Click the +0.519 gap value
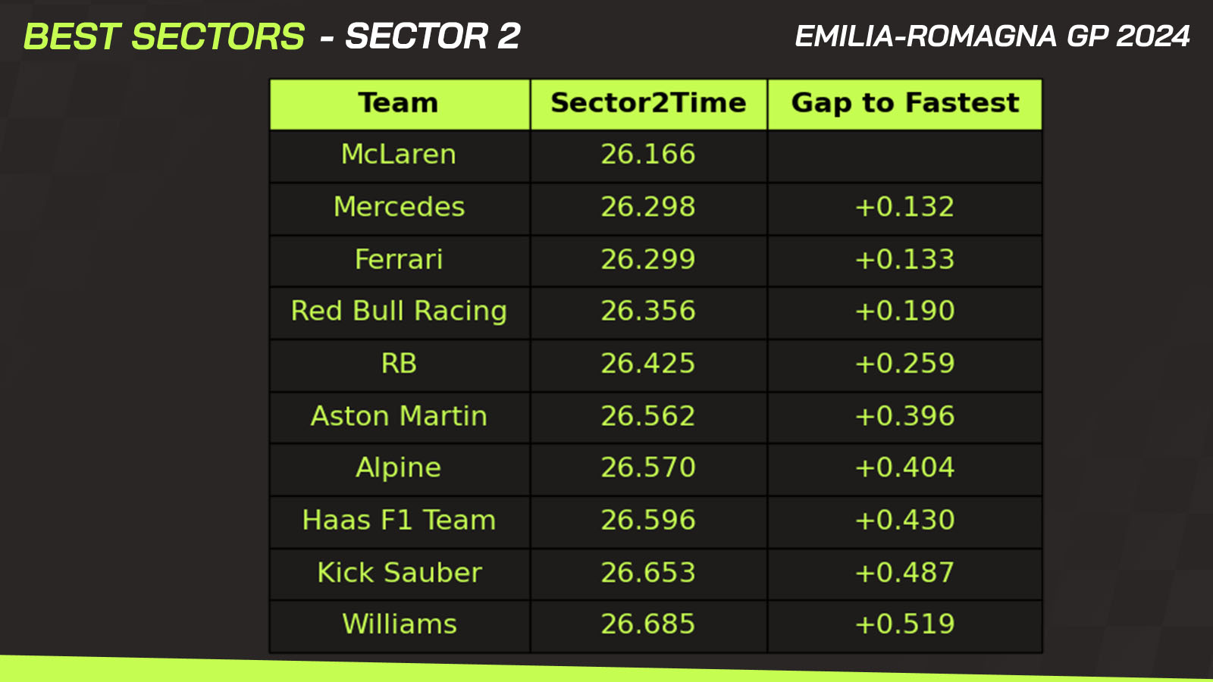1213x682 pixels. (x=904, y=624)
